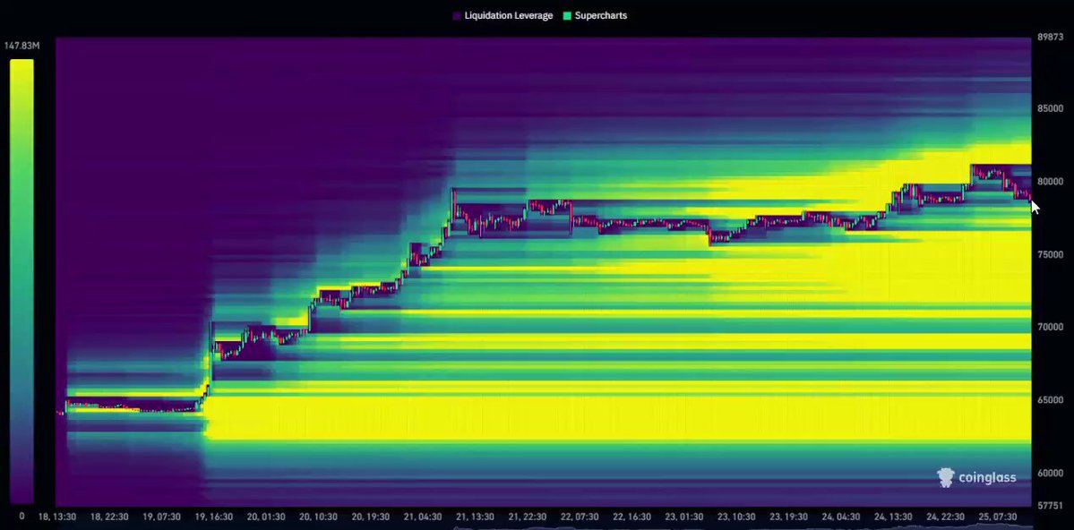Click the '24, 04:30' time axis label
This screenshot has width=1074, height=530.
pos(840,517)
